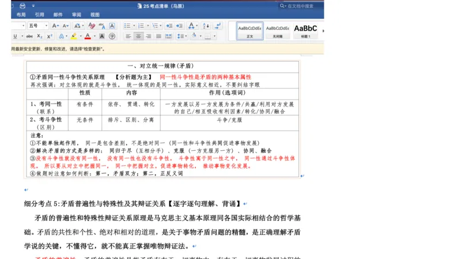
Task: Open the font size 五号 dropdown
Action: click(x=46, y=26)
